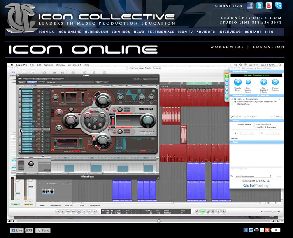
Task: Click the Give Keyboard & Mouse icon
Action: pyautogui.click(x=263, y=82)
